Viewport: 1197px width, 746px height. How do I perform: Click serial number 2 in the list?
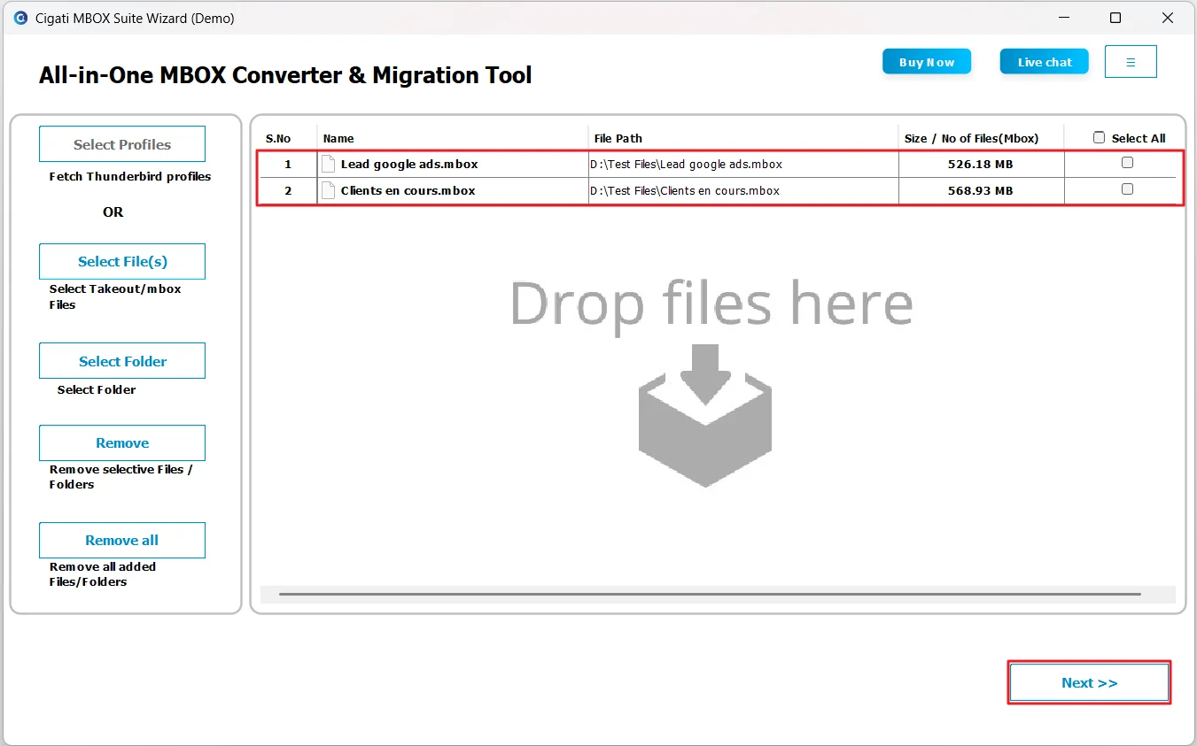point(288,190)
